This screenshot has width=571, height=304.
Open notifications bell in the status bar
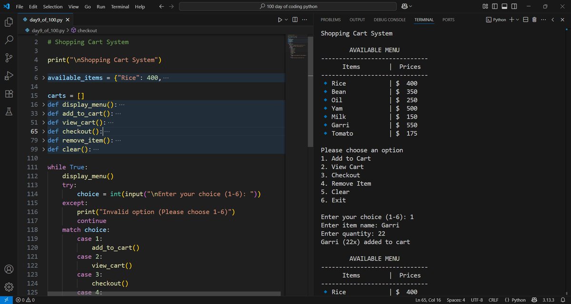coord(563,300)
